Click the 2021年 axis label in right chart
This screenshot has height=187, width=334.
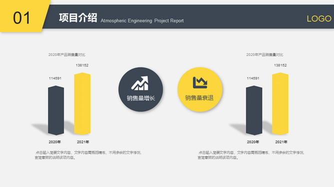pos(281,142)
